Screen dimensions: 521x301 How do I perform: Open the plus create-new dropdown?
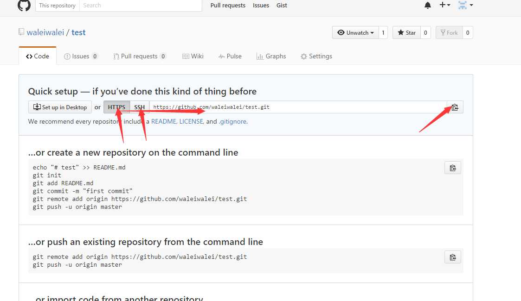coord(445,5)
